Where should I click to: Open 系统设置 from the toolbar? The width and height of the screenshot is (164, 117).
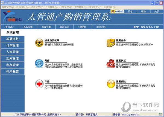28,27
